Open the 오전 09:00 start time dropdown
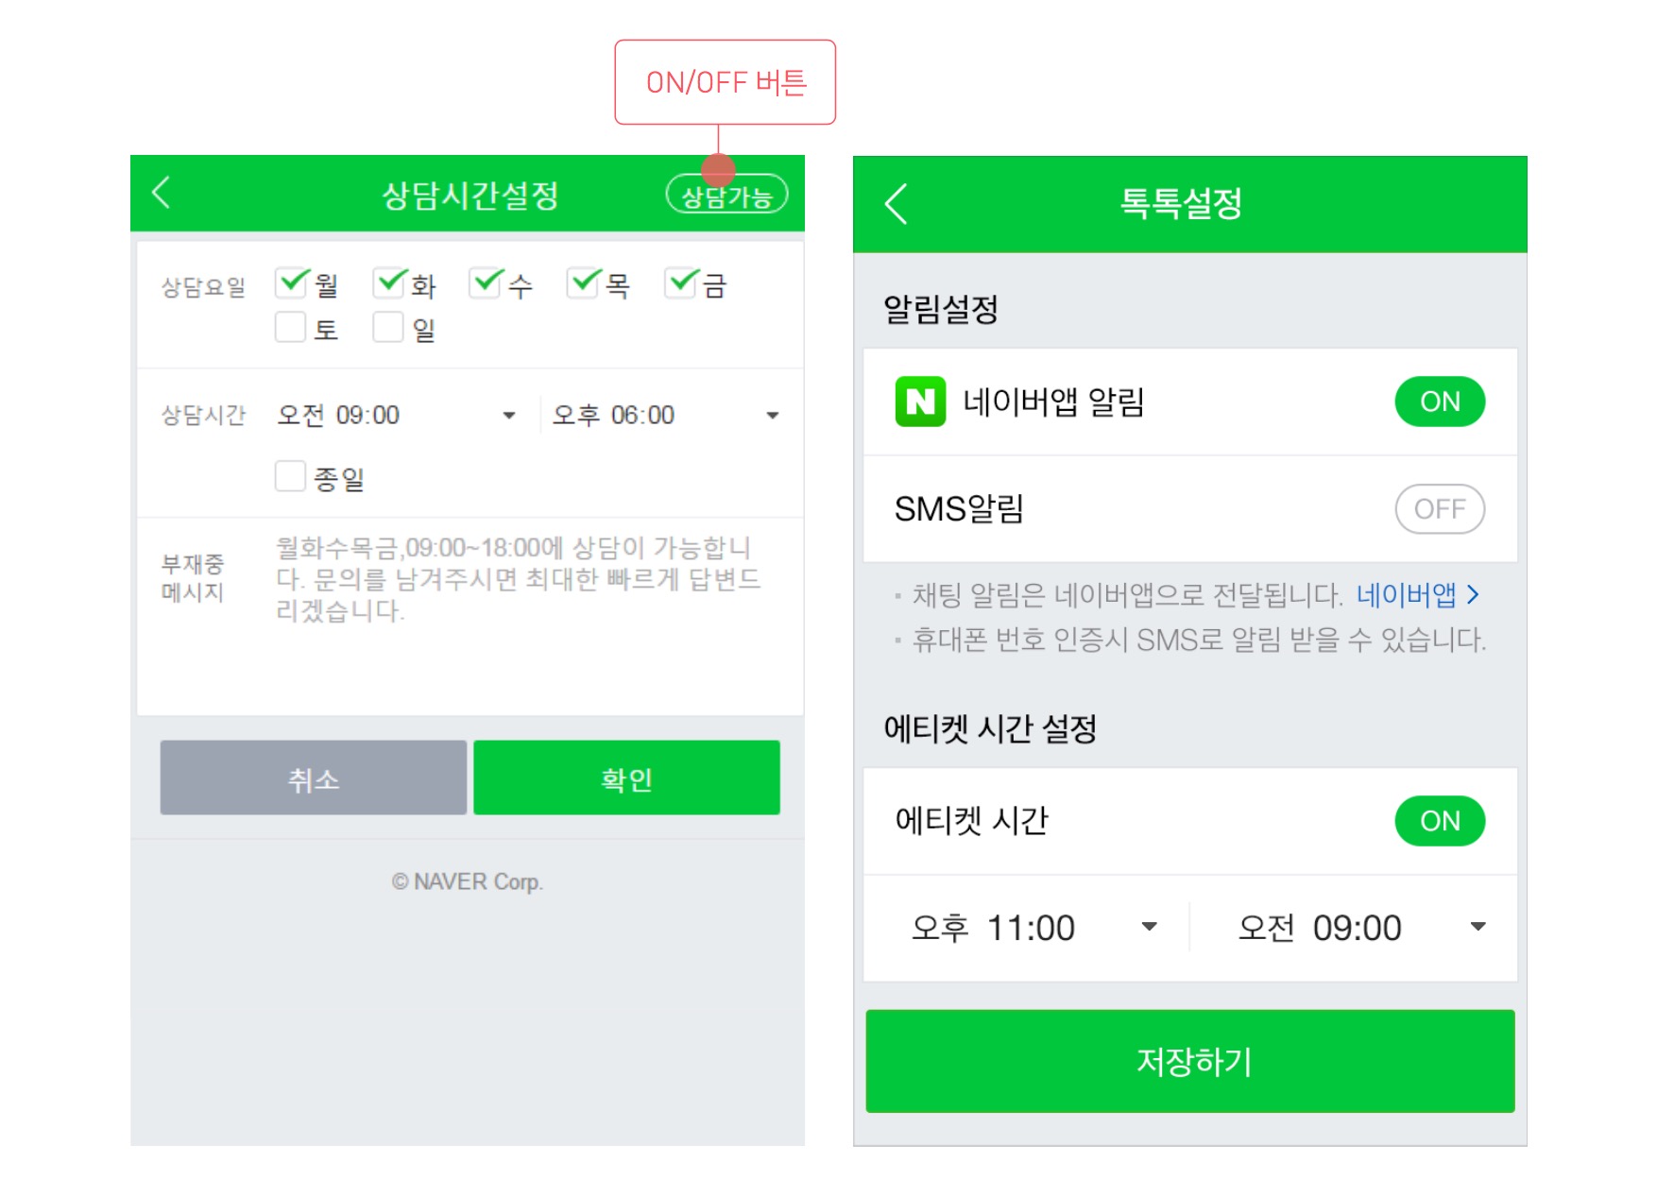 click(x=508, y=414)
